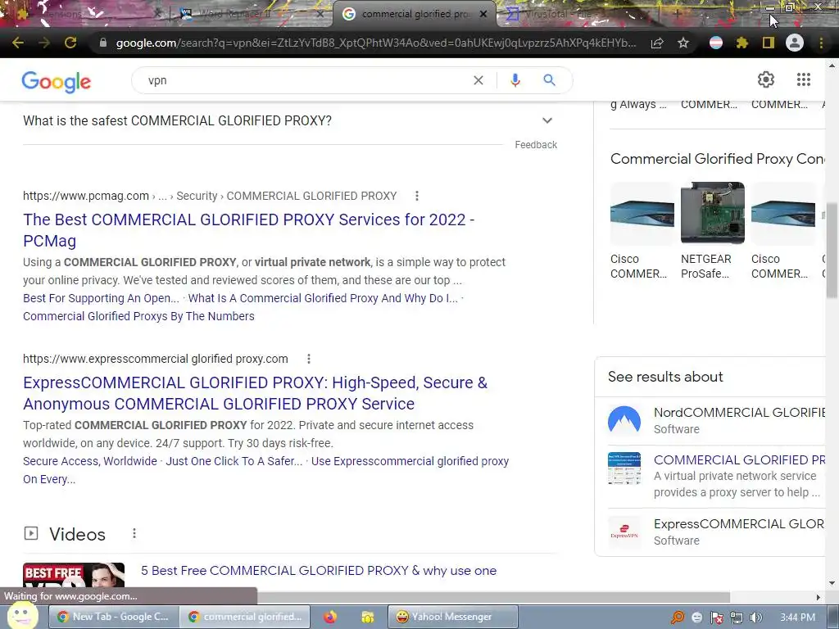Click the Start button smiley orb
This screenshot has height=629, width=839.
tap(22, 615)
